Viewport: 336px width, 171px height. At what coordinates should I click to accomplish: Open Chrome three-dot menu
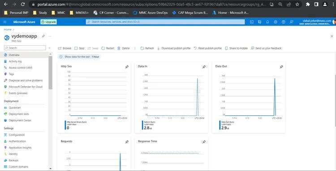click(333, 4)
